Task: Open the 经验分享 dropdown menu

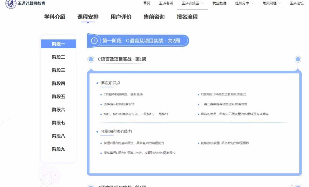Action: pos(244,3)
